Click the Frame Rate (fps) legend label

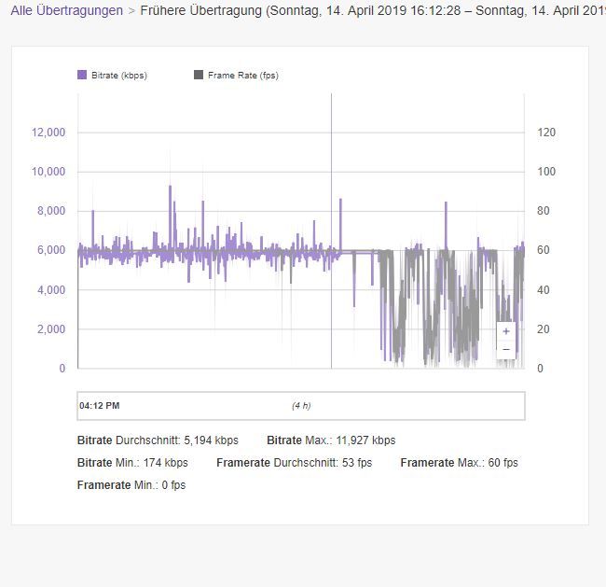243,76
